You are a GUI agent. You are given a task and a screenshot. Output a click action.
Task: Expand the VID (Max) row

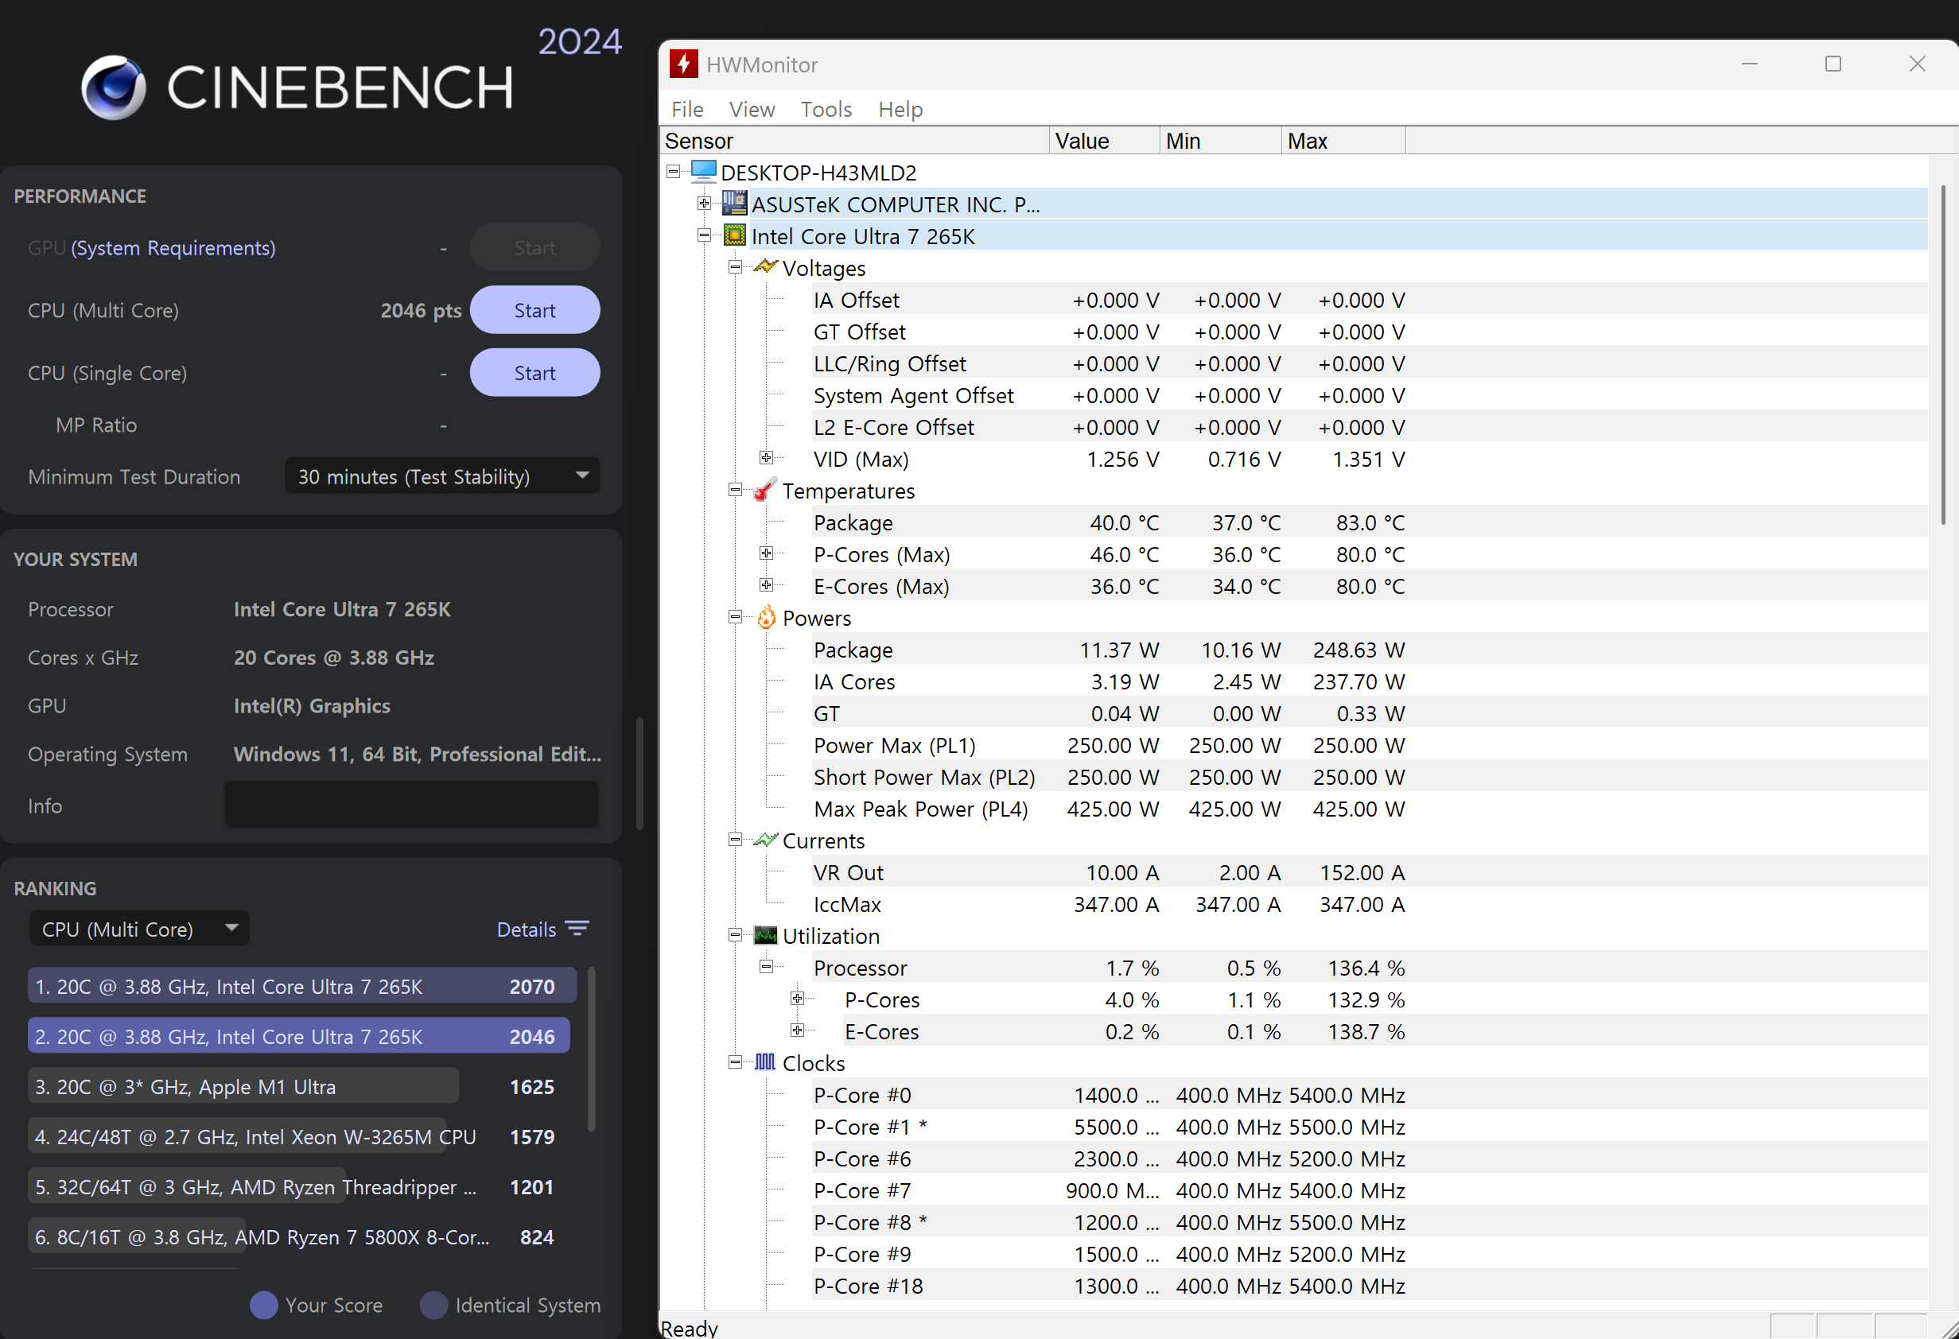click(x=766, y=457)
